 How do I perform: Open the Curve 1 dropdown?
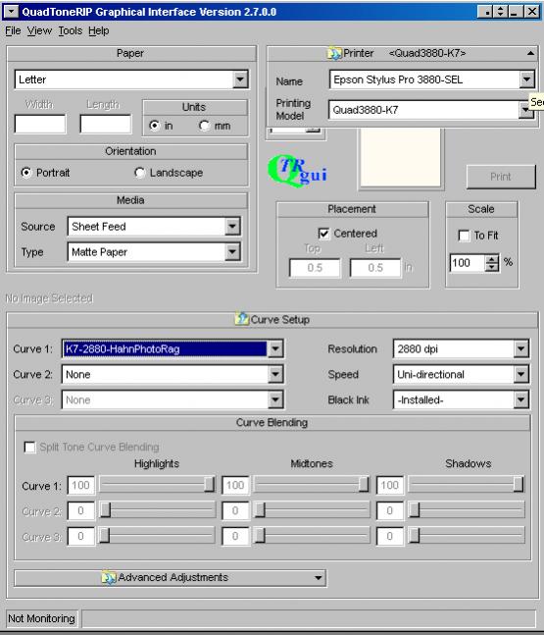coord(275,348)
